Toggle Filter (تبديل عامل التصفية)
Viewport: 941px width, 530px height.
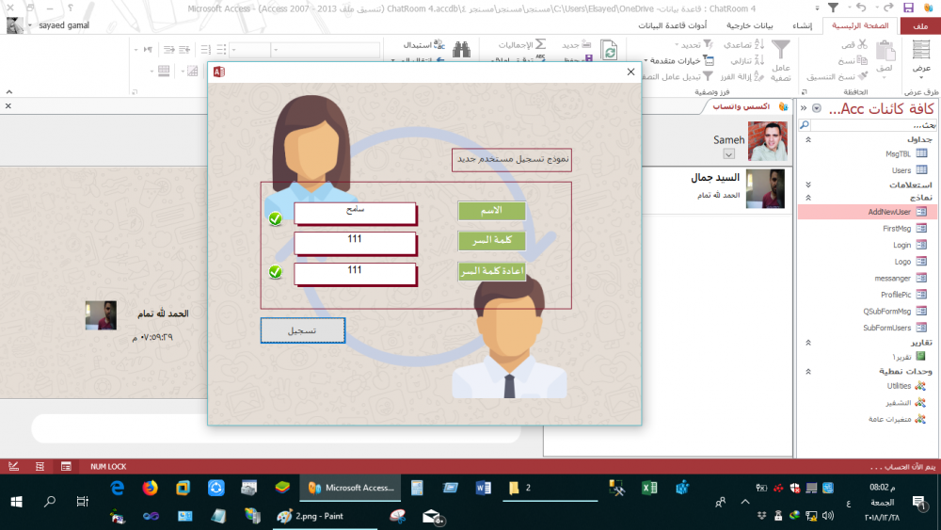678,76
